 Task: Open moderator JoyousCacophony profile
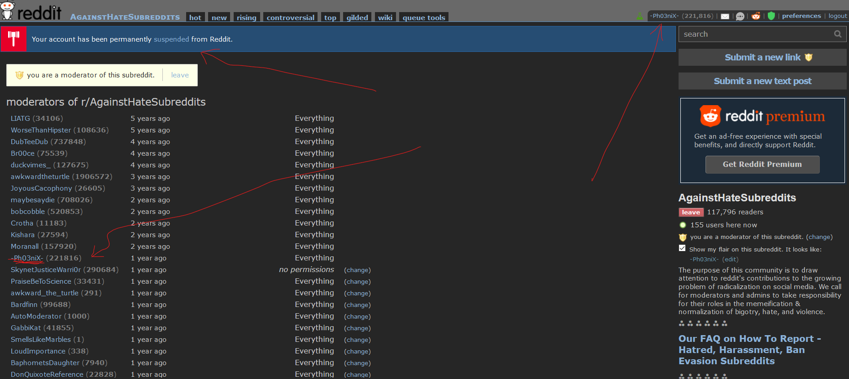pyautogui.click(x=41, y=188)
